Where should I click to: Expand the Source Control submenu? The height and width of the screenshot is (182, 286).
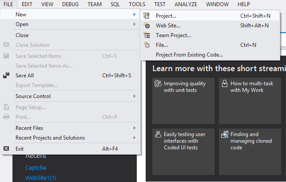tap(135, 96)
